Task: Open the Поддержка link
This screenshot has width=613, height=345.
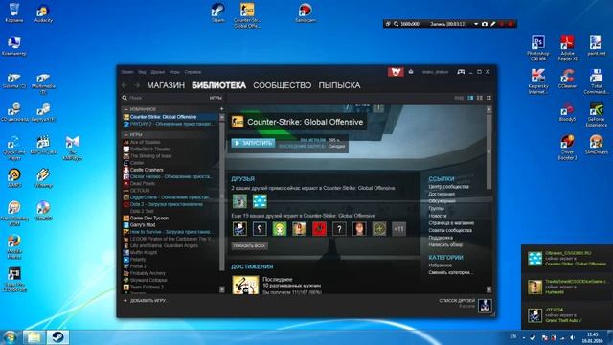Action: pos(441,238)
